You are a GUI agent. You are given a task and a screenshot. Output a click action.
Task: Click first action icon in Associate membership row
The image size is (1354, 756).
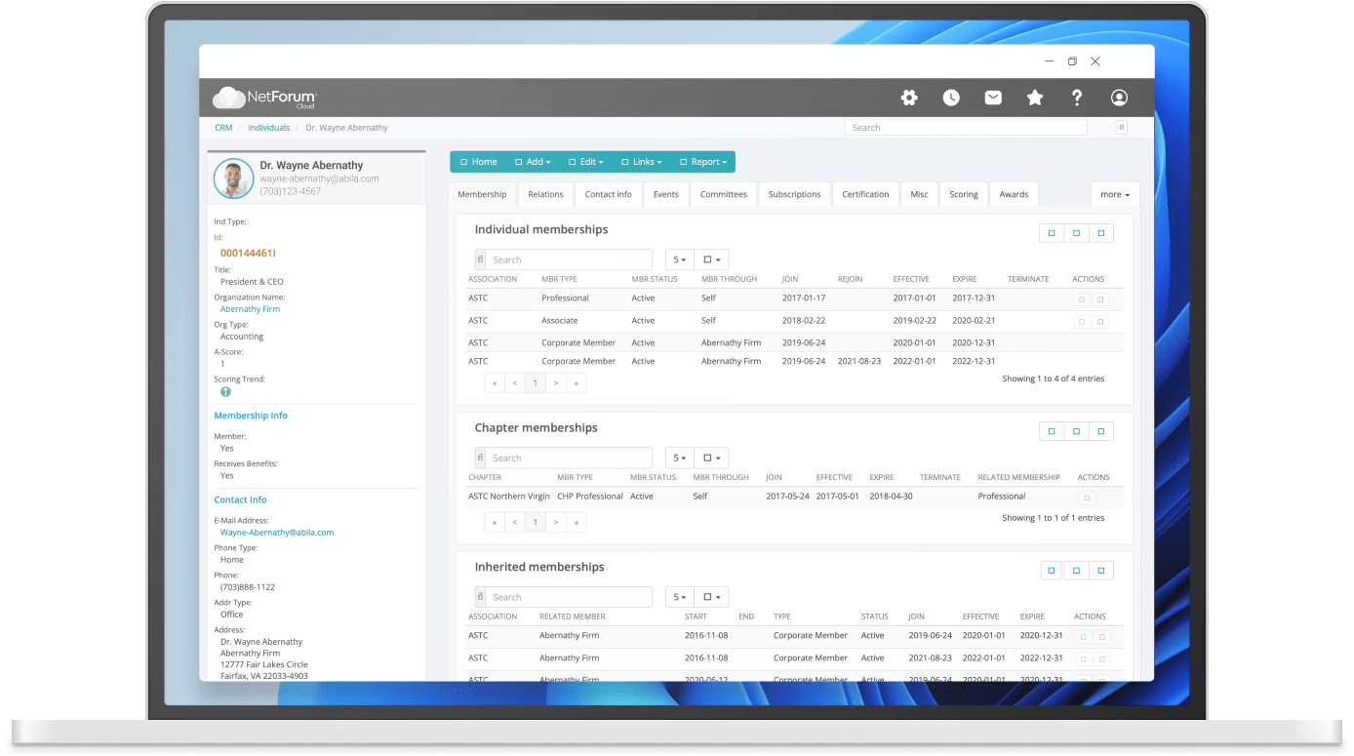tap(1081, 321)
